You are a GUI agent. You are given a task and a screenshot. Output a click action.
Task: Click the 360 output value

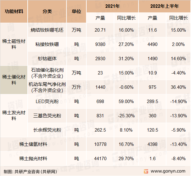152,116
